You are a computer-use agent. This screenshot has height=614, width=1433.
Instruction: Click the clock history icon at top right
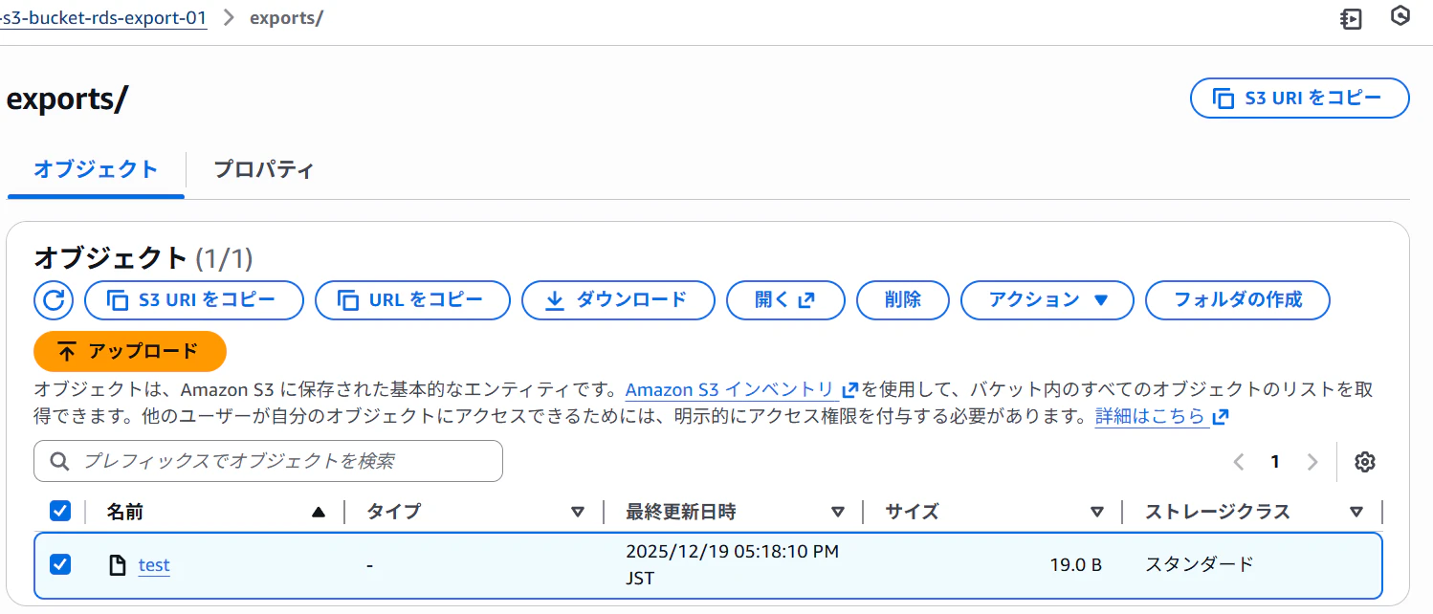coord(1400,16)
